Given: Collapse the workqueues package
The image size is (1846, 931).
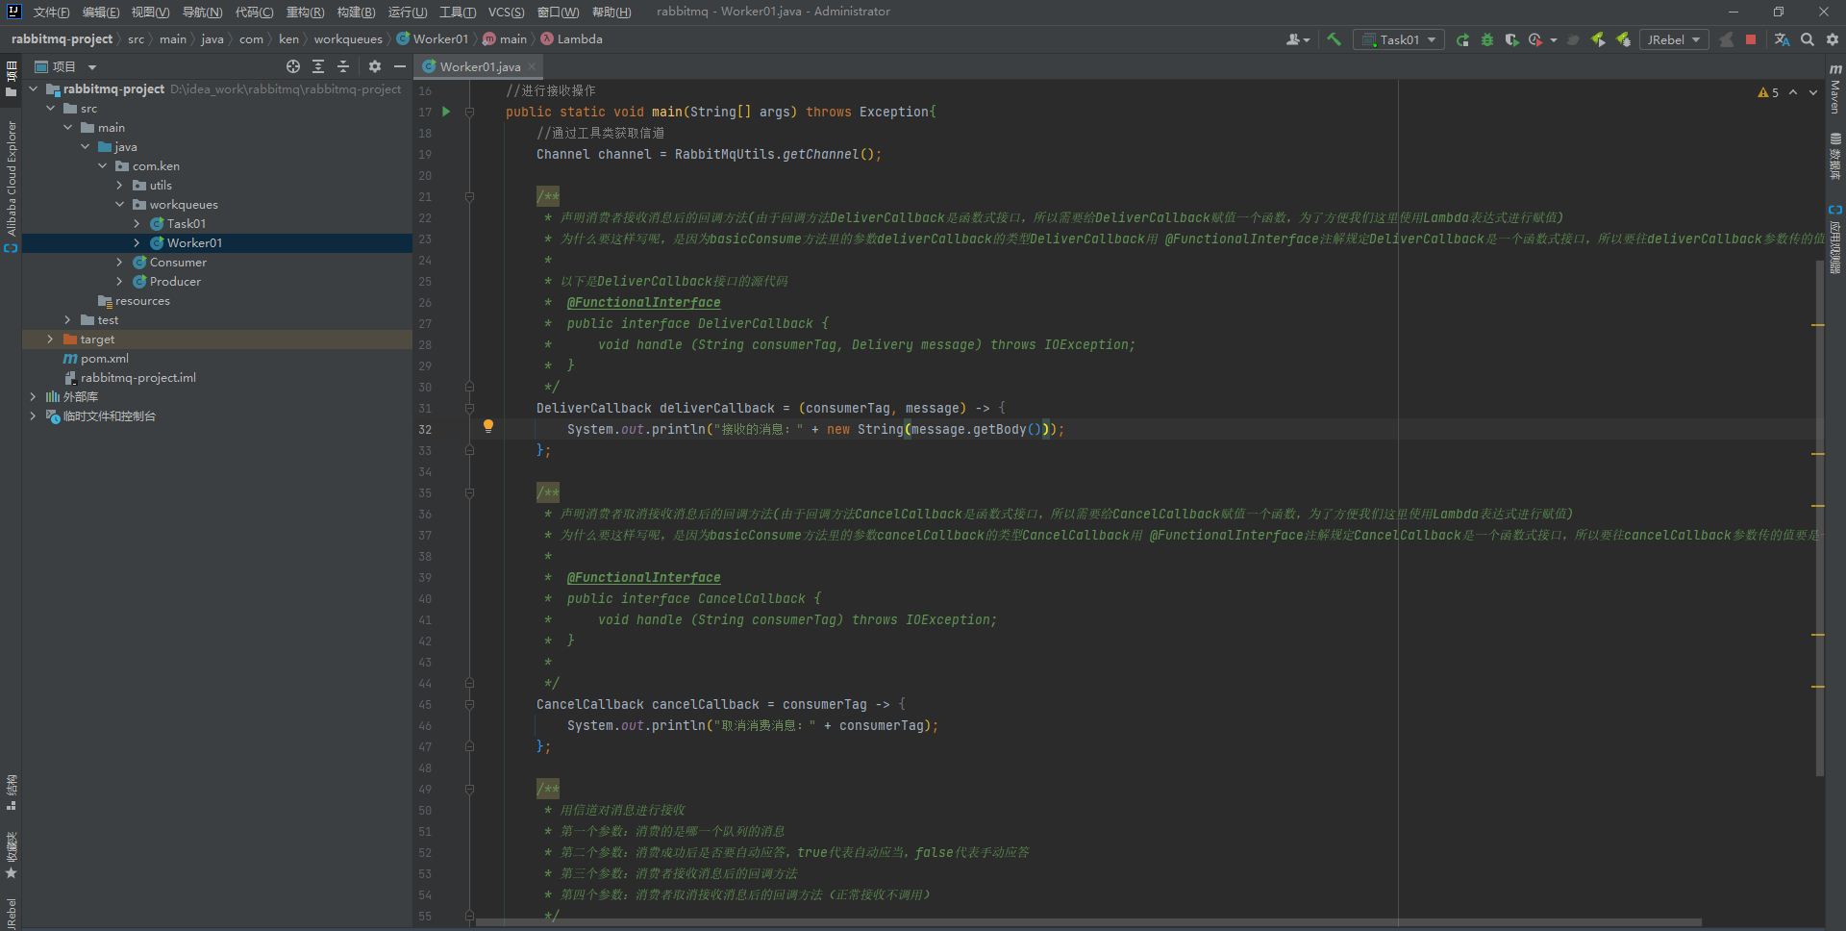Looking at the screenshot, I should tap(119, 205).
